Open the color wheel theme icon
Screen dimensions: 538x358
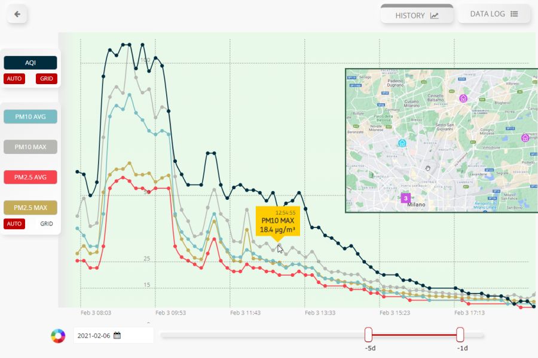(x=58, y=336)
